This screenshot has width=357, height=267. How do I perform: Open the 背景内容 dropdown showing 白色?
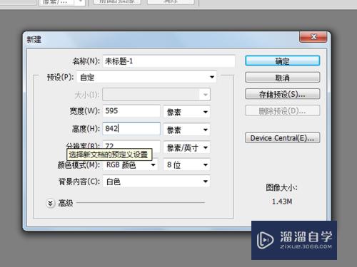(156, 182)
